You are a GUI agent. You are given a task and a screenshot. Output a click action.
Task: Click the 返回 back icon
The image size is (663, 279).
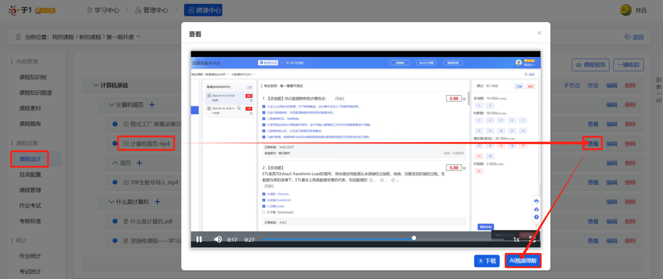point(634,37)
